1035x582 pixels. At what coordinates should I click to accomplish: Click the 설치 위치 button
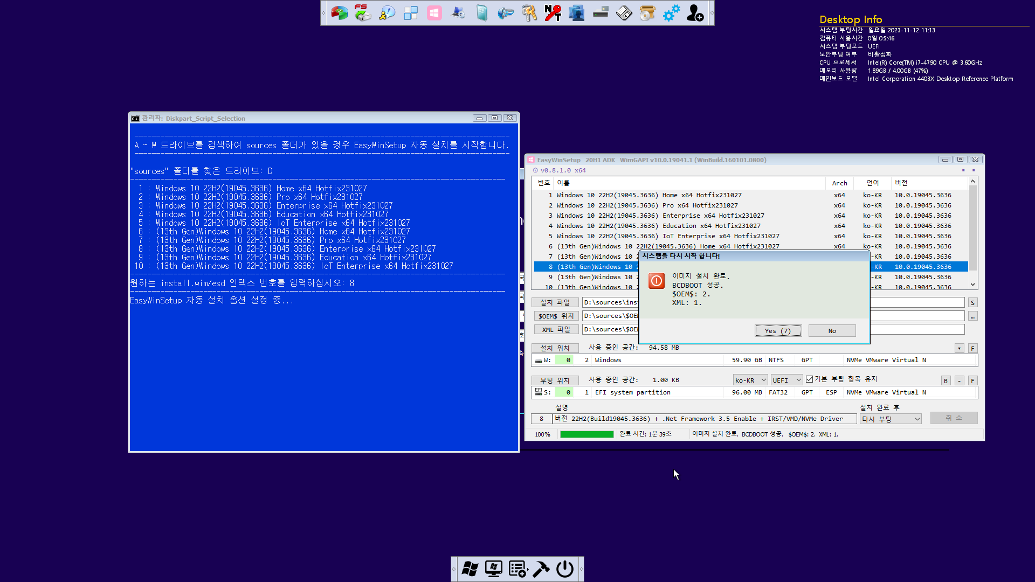[555, 349]
